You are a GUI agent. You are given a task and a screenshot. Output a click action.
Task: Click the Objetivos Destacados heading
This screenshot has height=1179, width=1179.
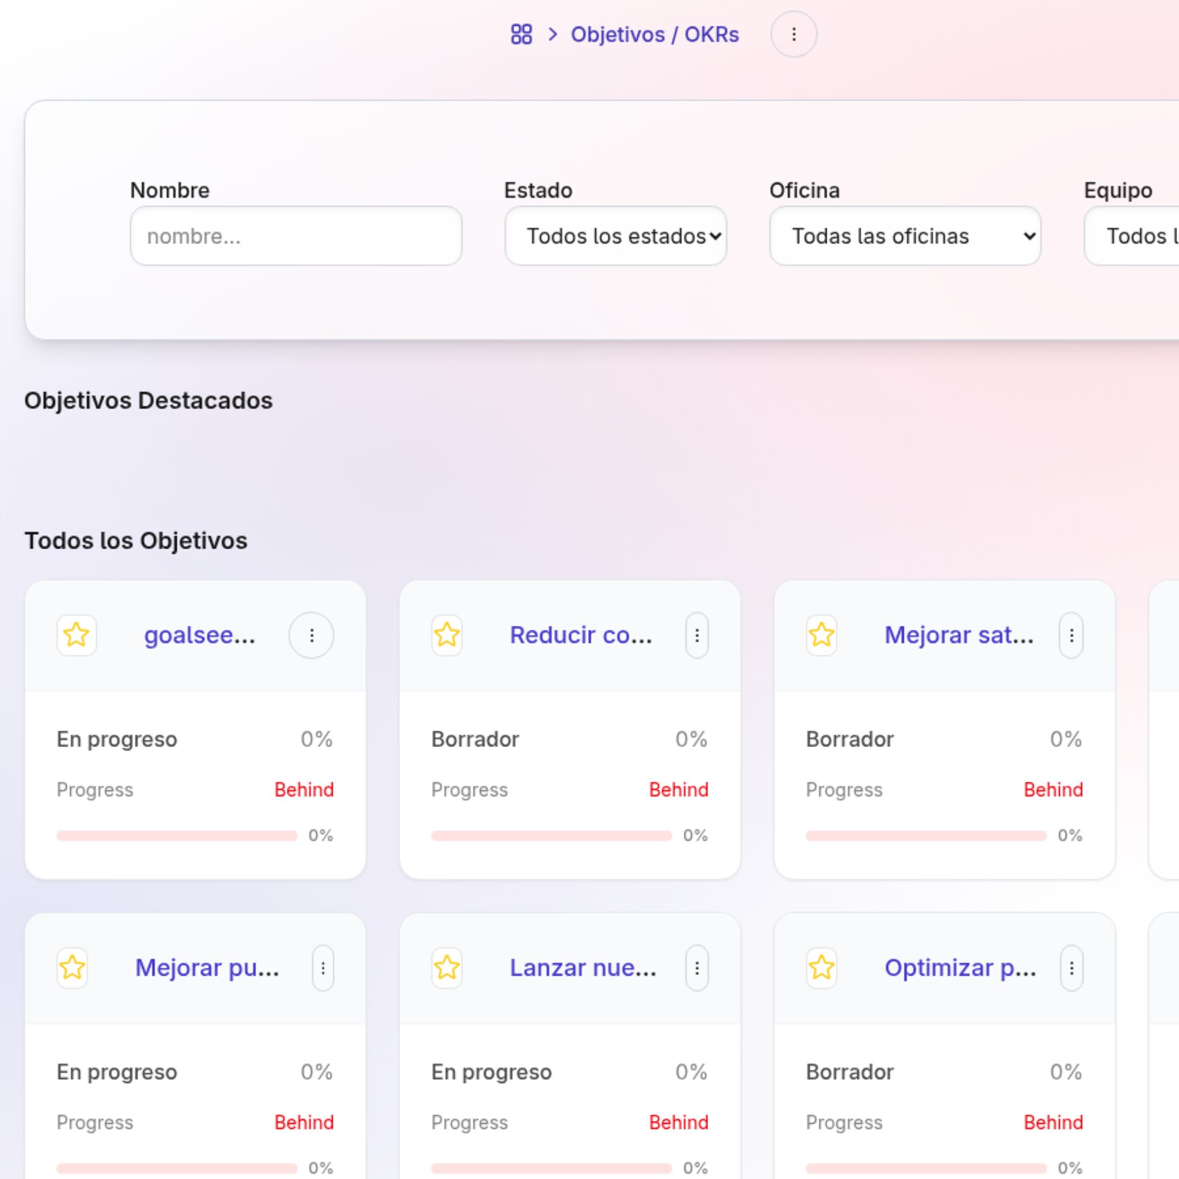click(149, 401)
